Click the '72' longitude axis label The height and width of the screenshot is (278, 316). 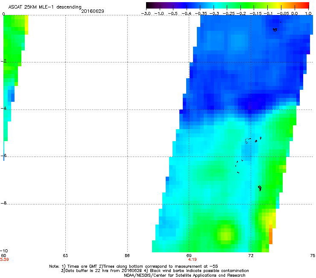tap(251, 256)
